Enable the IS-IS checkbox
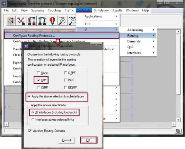 65,80
